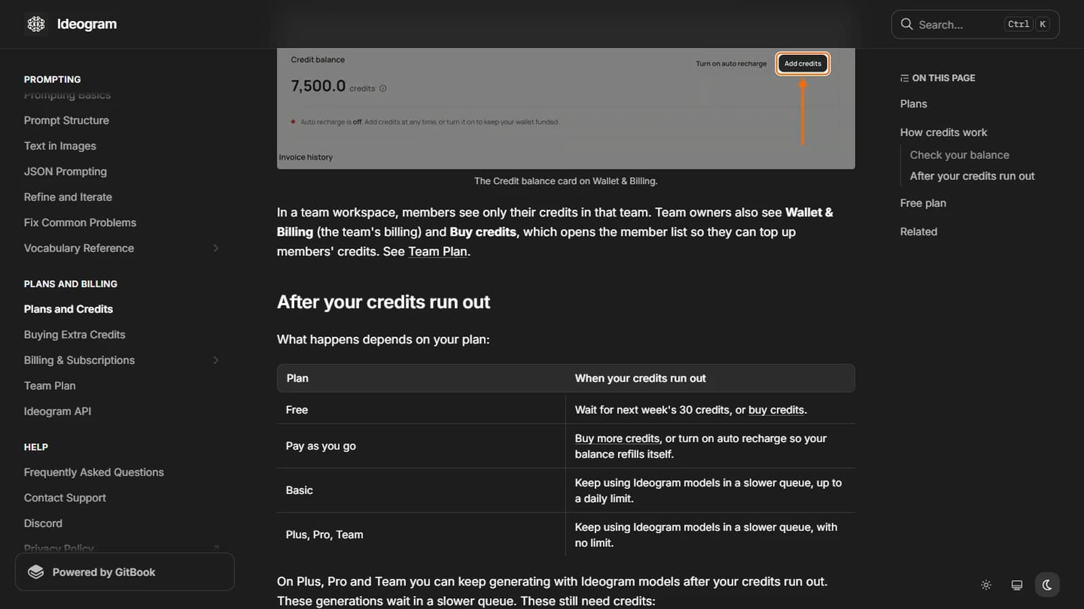This screenshot has height=609, width=1084.
Task: Click the Ideogram title text
Action: (x=87, y=24)
